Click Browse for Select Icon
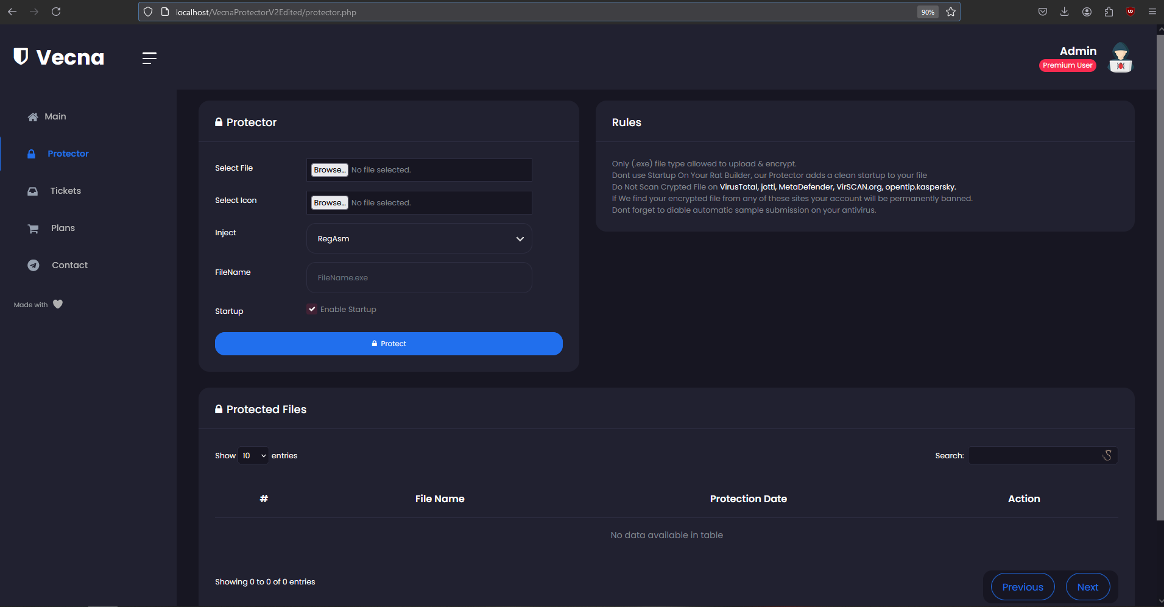The width and height of the screenshot is (1164, 607). [x=330, y=202]
